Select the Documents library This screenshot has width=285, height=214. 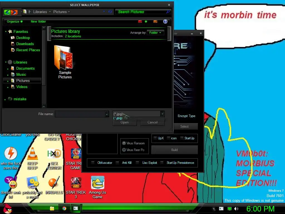tap(25, 69)
